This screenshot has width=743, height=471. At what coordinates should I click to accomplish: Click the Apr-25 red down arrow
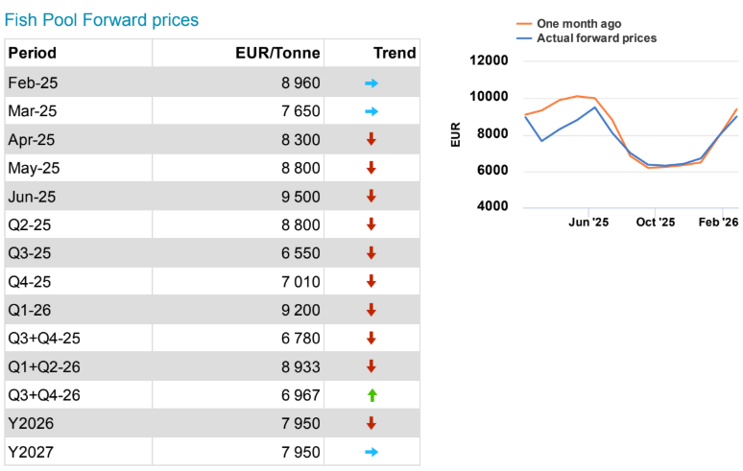point(371,140)
